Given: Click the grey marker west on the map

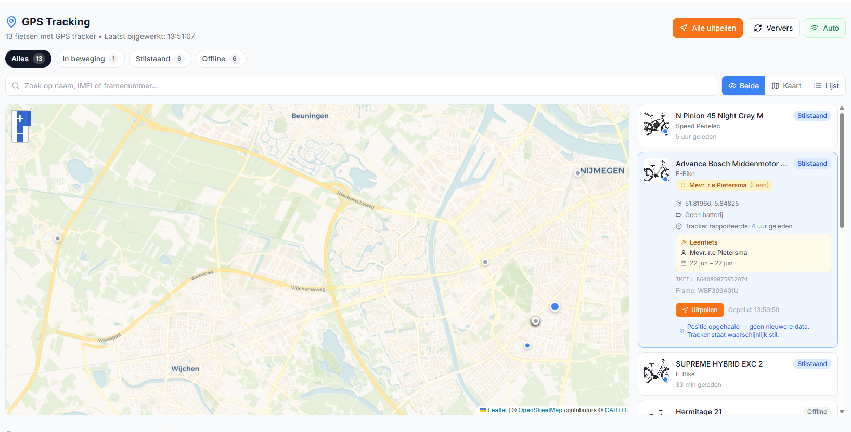Looking at the screenshot, I should pyautogui.click(x=58, y=239).
